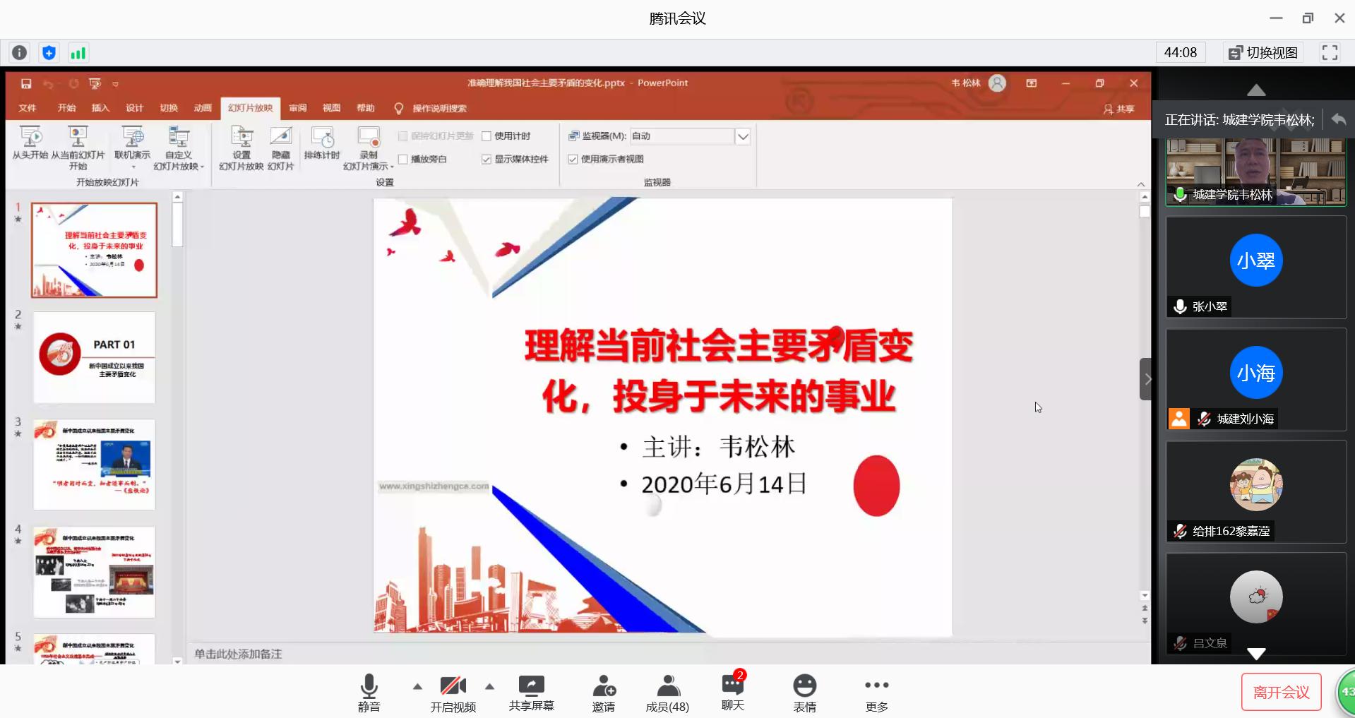This screenshot has height=718, width=1355.
Task: Mute the microphone with 静音 icon
Action: tap(369, 692)
